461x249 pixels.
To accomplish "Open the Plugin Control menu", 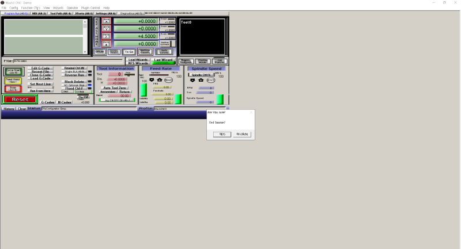I will 90,7.
